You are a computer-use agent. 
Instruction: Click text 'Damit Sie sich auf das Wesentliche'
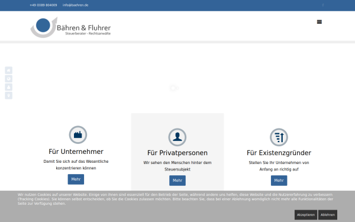point(76,161)
